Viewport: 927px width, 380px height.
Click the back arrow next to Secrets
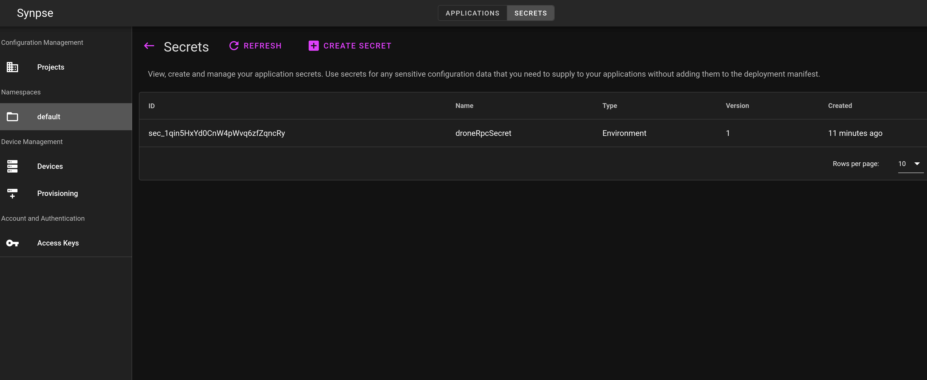pyautogui.click(x=149, y=46)
